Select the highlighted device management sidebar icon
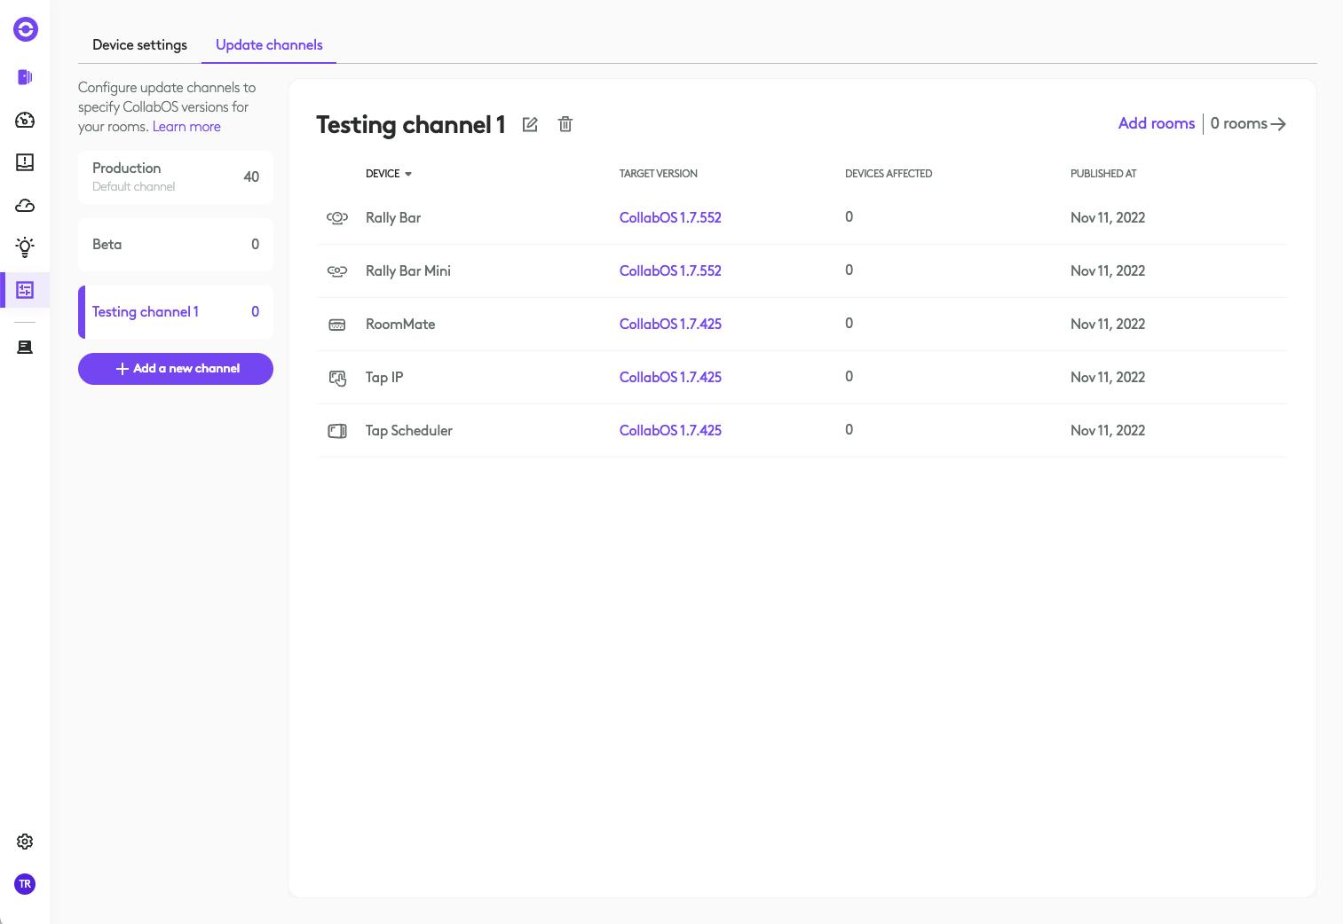The image size is (1343, 924). (25, 290)
